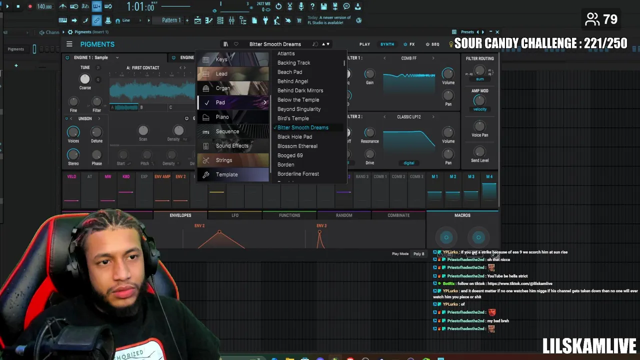640x360 pixels.
Task: Click the 140 tempo field
Action: coord(44,6)
